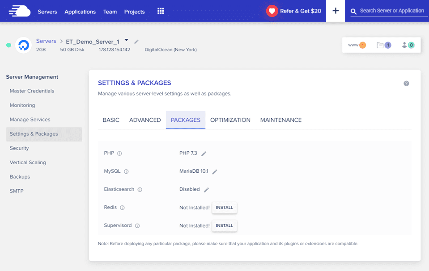Open the Servers menu in navbar
This screenshot has height=271, width=429.
47,12
